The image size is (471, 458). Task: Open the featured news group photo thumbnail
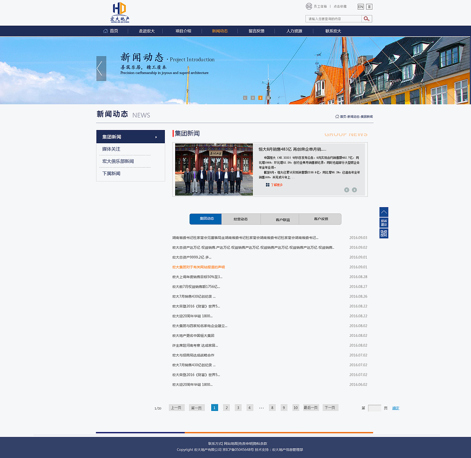tap(214, 169)
